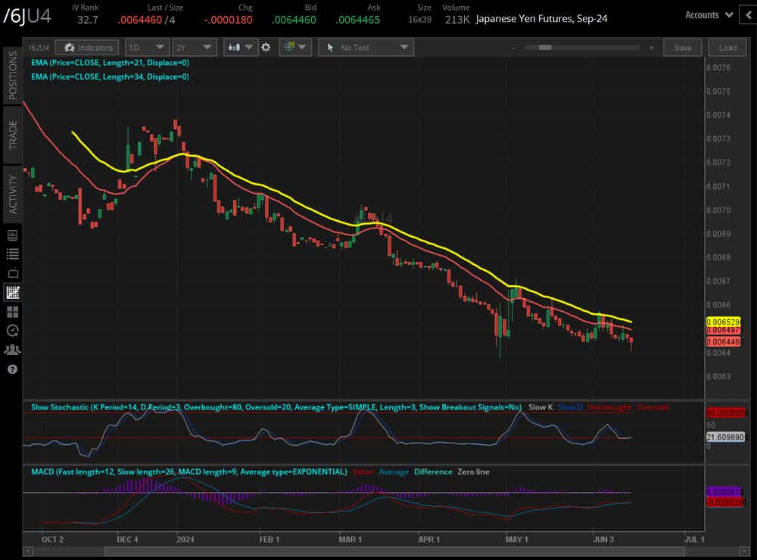757x560 pixels.
Task: Click the zoom in plus button
Action: pyautogui.click(x=651, y=48)
